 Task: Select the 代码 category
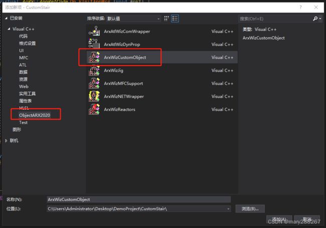[x=23, y=36]
